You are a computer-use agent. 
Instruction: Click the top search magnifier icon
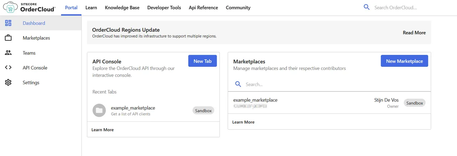[367, 7]
